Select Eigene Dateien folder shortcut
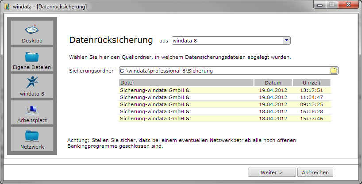The height and width of the screenshot is (184, 362). click(32, 59)
